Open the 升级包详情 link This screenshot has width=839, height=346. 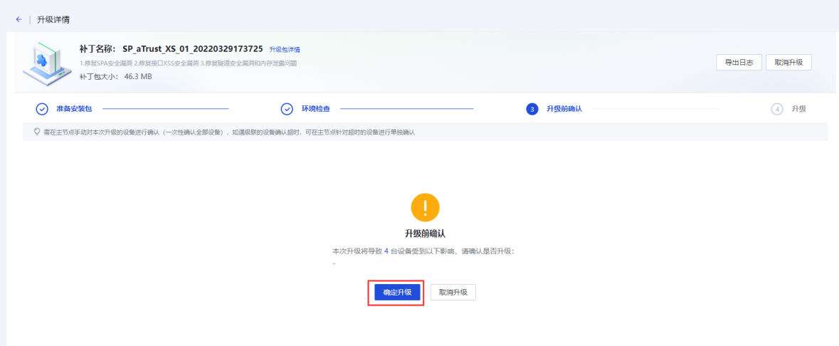285,50
